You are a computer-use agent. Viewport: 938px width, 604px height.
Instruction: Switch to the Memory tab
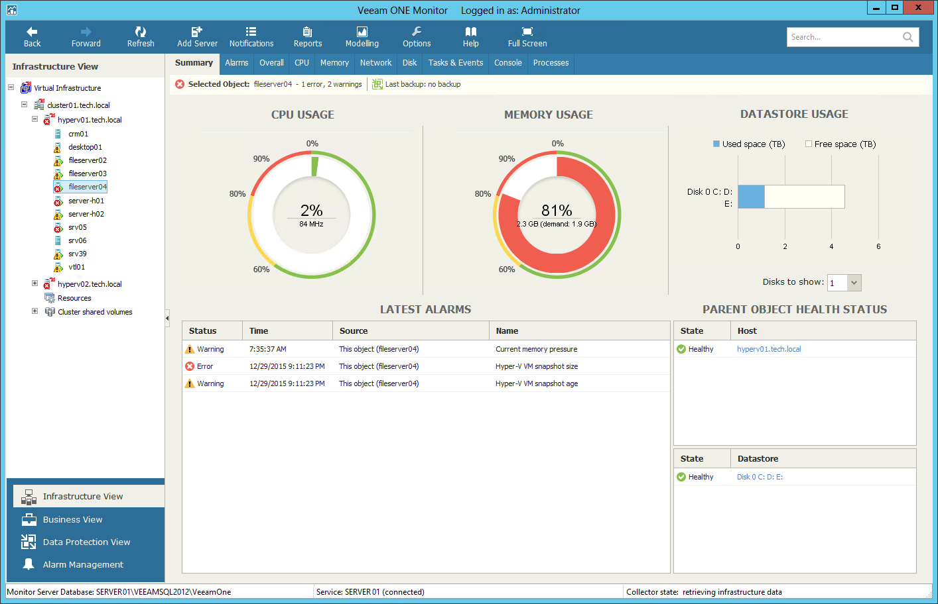pyautogui.click(x=334, y=63)
